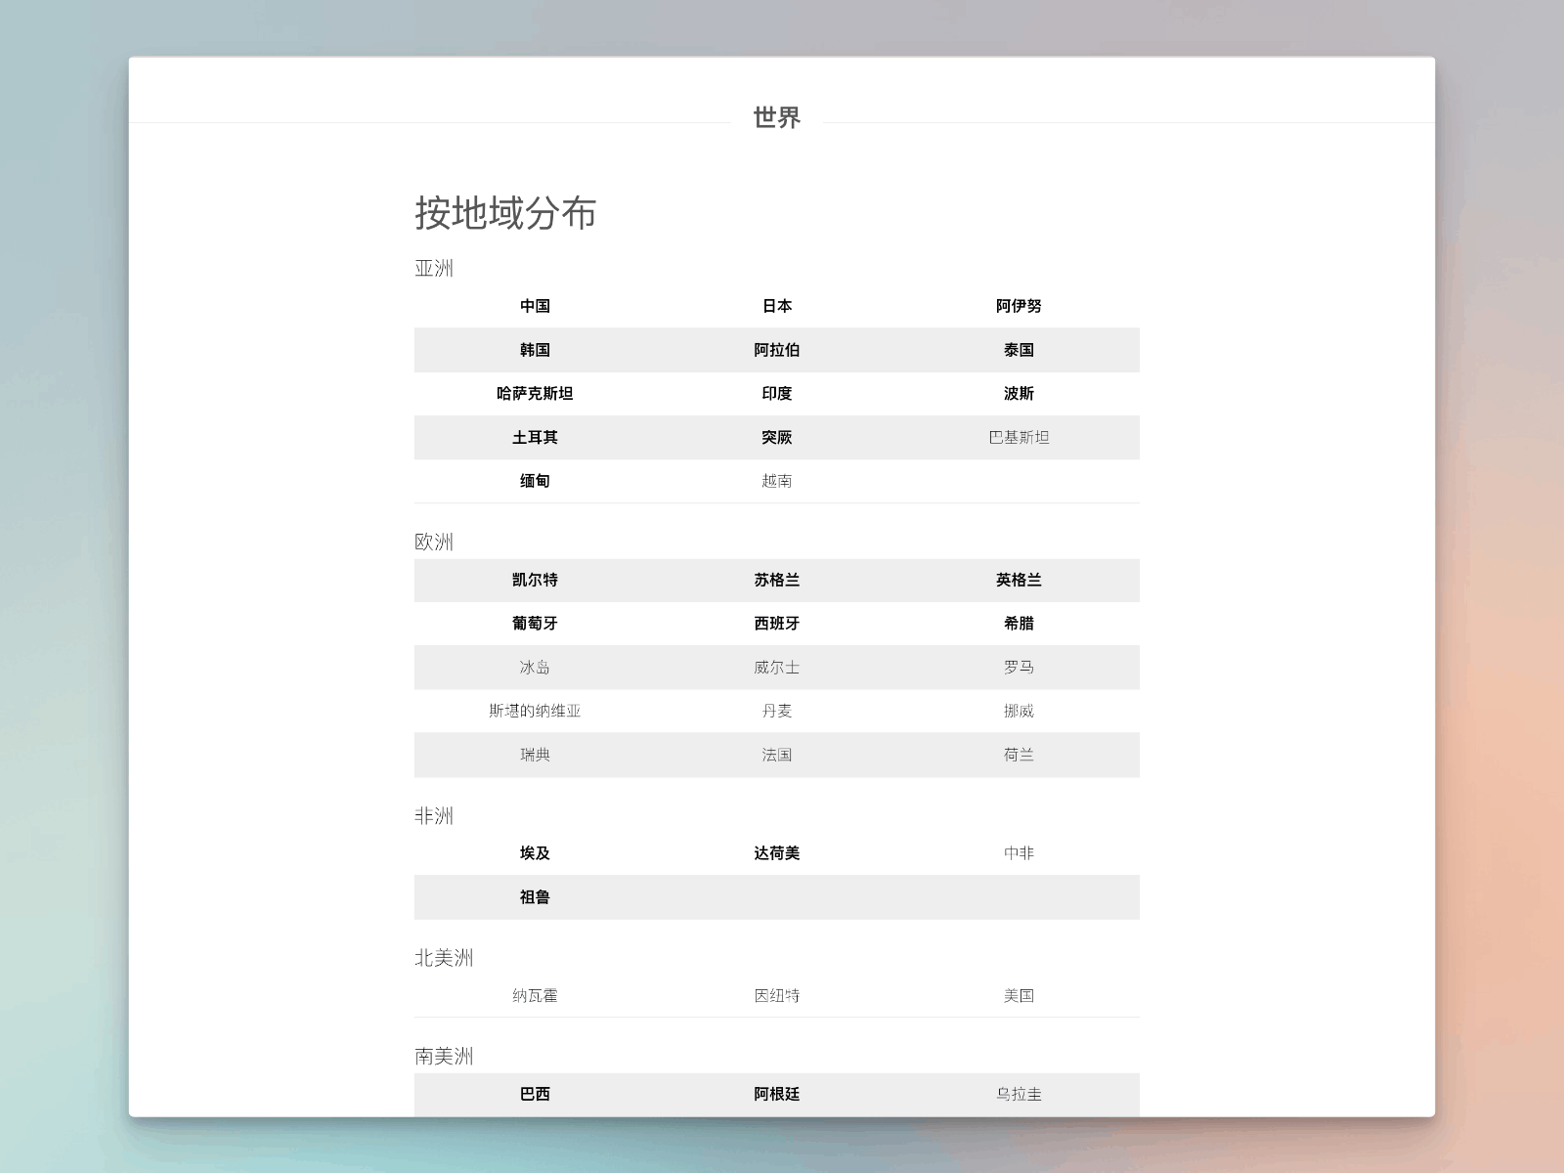The width and height of the screenshot is (1564, 1173).
Task: Select the 荷兰 cell
Action: (1019, 755)
